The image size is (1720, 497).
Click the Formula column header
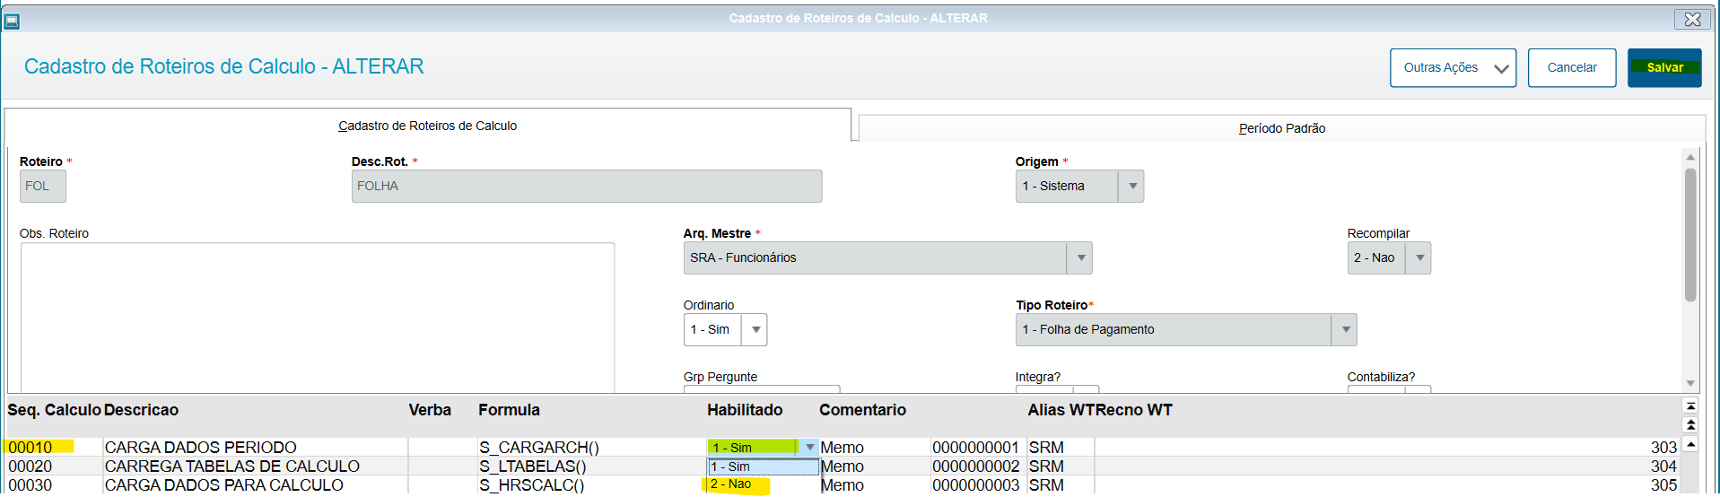pos(509,410)
